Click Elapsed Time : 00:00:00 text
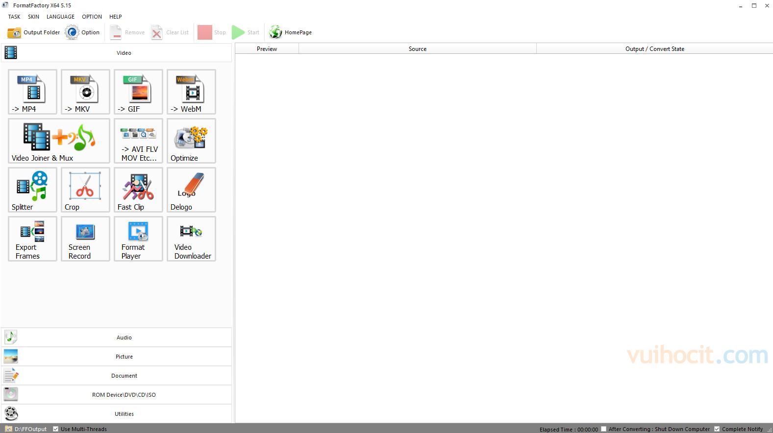The width and height of the screenshot is (773, 433). tap(569, 430)
